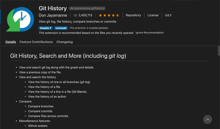Click the Git History extension logo
The height and width of the screenshot is (129, 220).
coord(20,19)
